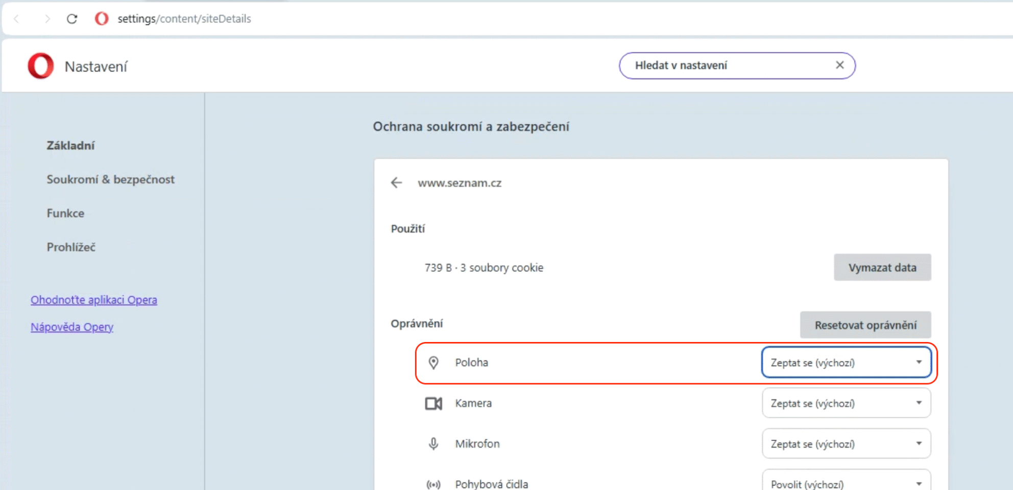Image resolution: width=1013 pixels, height=490 pixels.
Task: Clear the settings search with the X icon
Action: coord(839,65)
